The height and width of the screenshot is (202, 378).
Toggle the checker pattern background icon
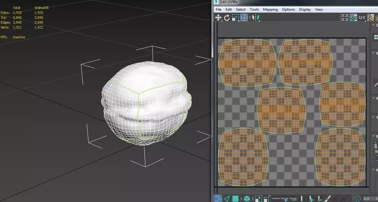(x=353, y=17)
